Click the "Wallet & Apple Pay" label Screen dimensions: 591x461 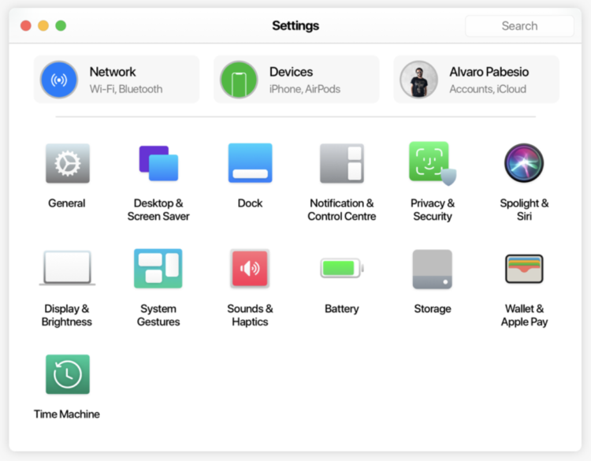[524, 315]
